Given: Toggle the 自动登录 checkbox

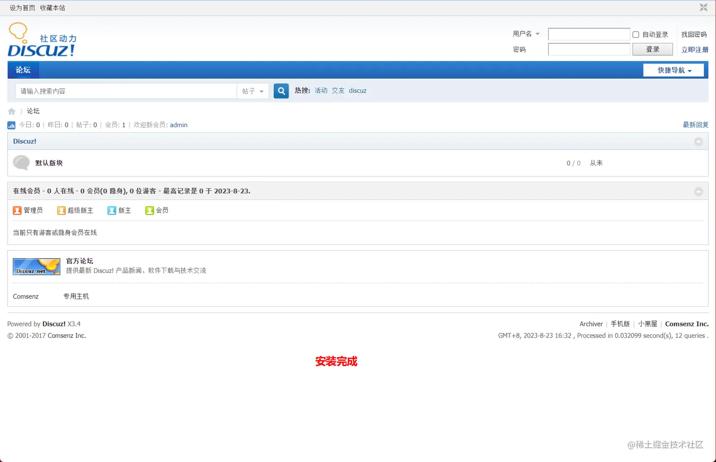Looking at the screenshot, I should [x=636, y=35].
